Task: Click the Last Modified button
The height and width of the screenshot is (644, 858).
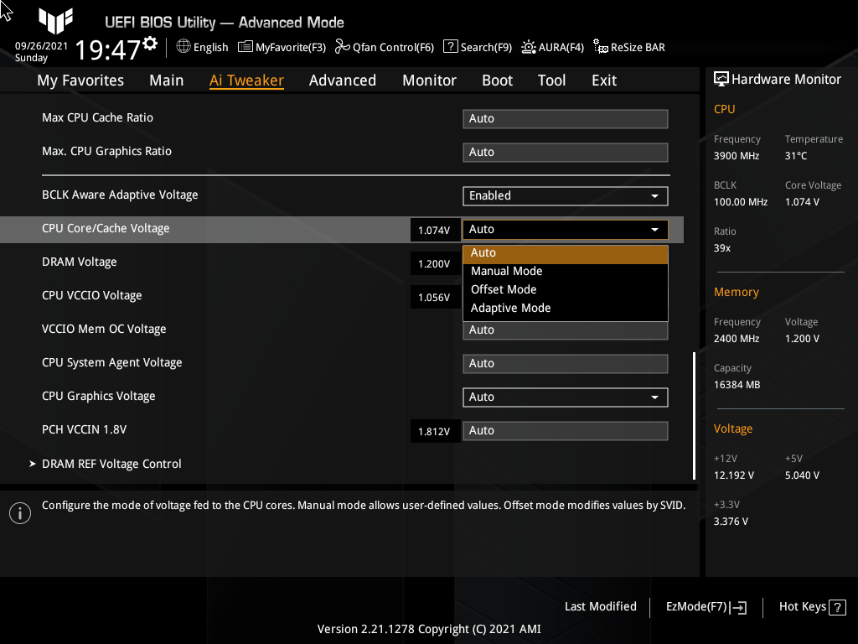Action: click(x=601, y=606)
